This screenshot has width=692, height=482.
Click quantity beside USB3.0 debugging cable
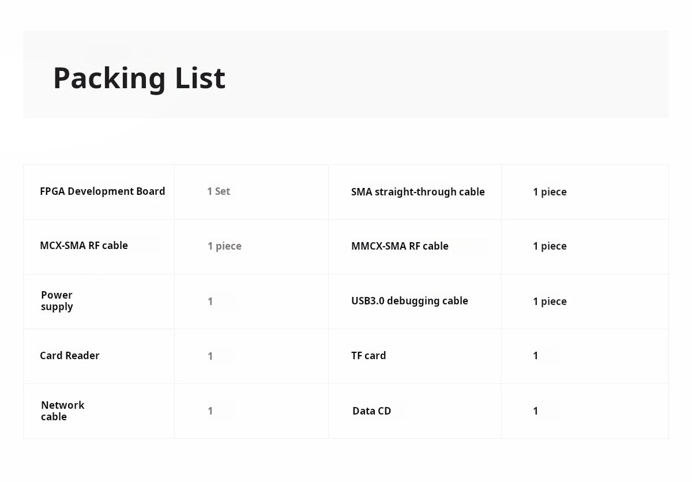tap(550, 302)
